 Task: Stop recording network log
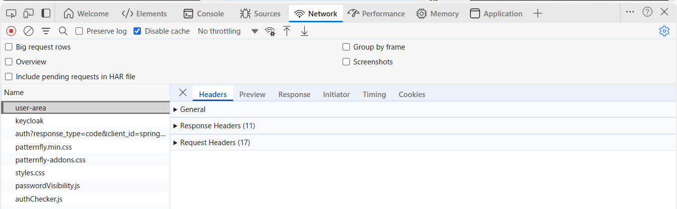point(11,31)
